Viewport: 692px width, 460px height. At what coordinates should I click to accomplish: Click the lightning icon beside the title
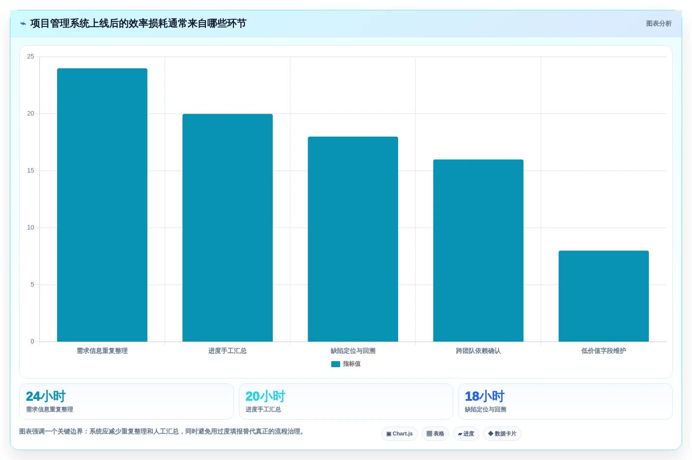[x=23, y=24]
